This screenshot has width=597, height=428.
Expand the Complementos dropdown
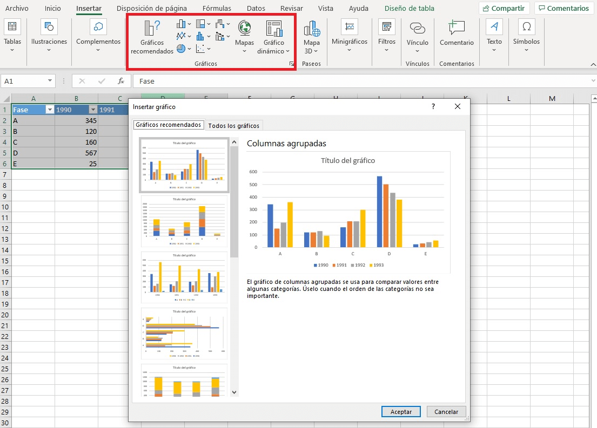[x=98, y=50]
